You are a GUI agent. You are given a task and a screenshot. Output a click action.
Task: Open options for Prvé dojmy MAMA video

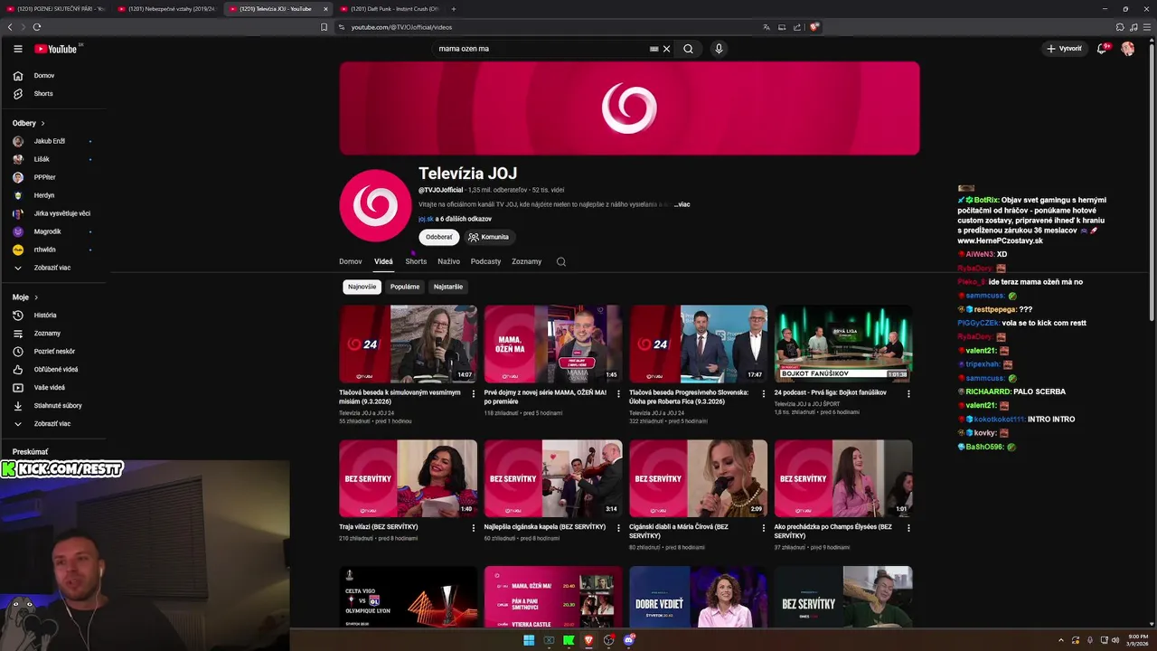pos(618,393)
